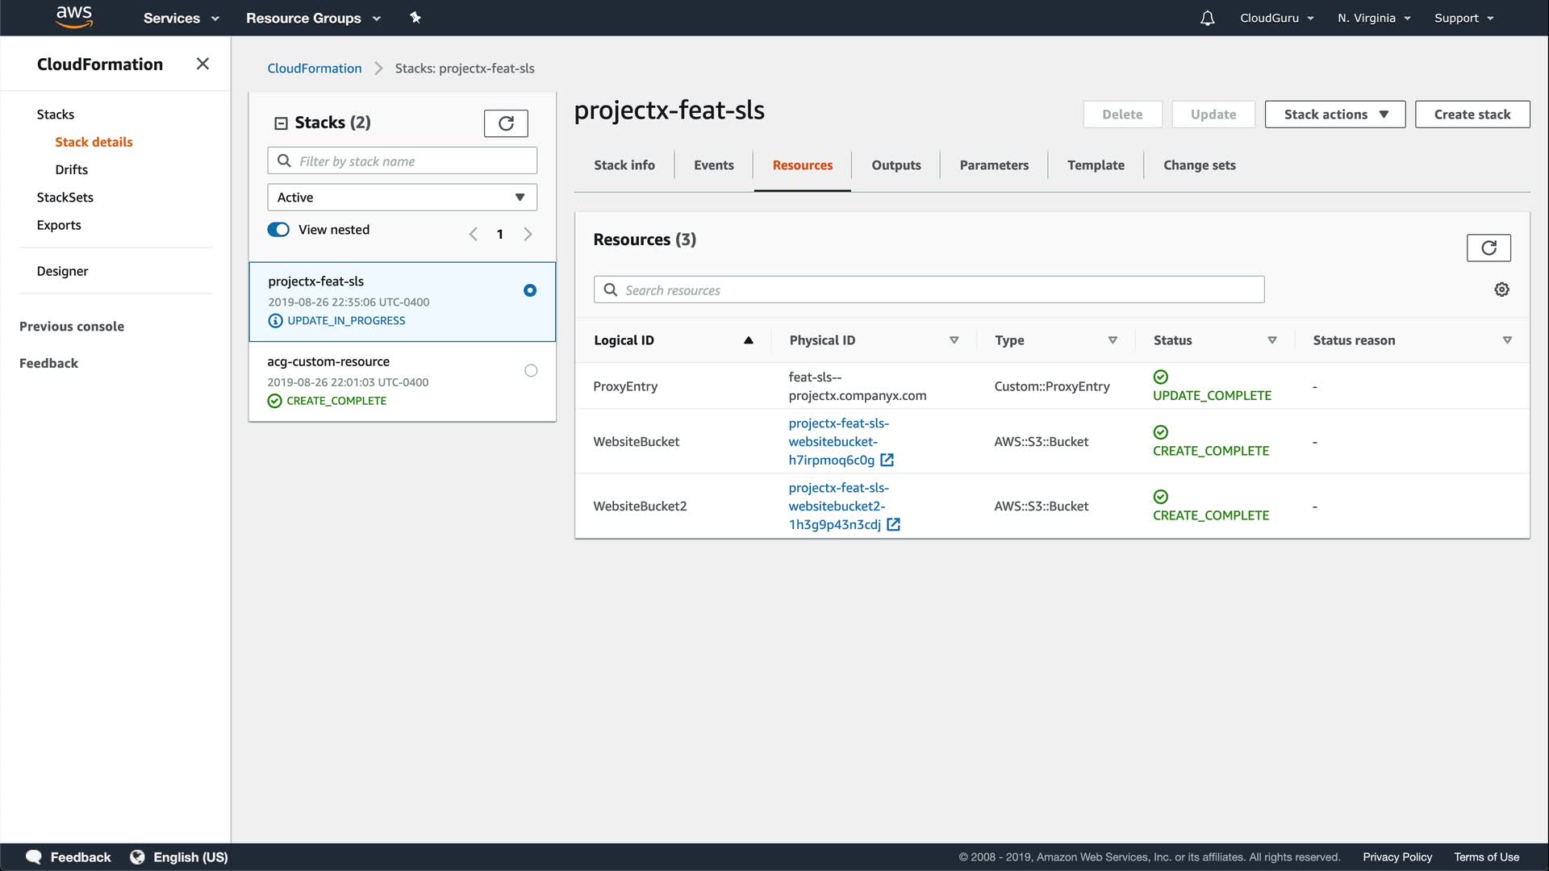This screenshot has height=871, width=1549.
Task: Open the Active status filter dropdown
Action: tap(402, 198)
